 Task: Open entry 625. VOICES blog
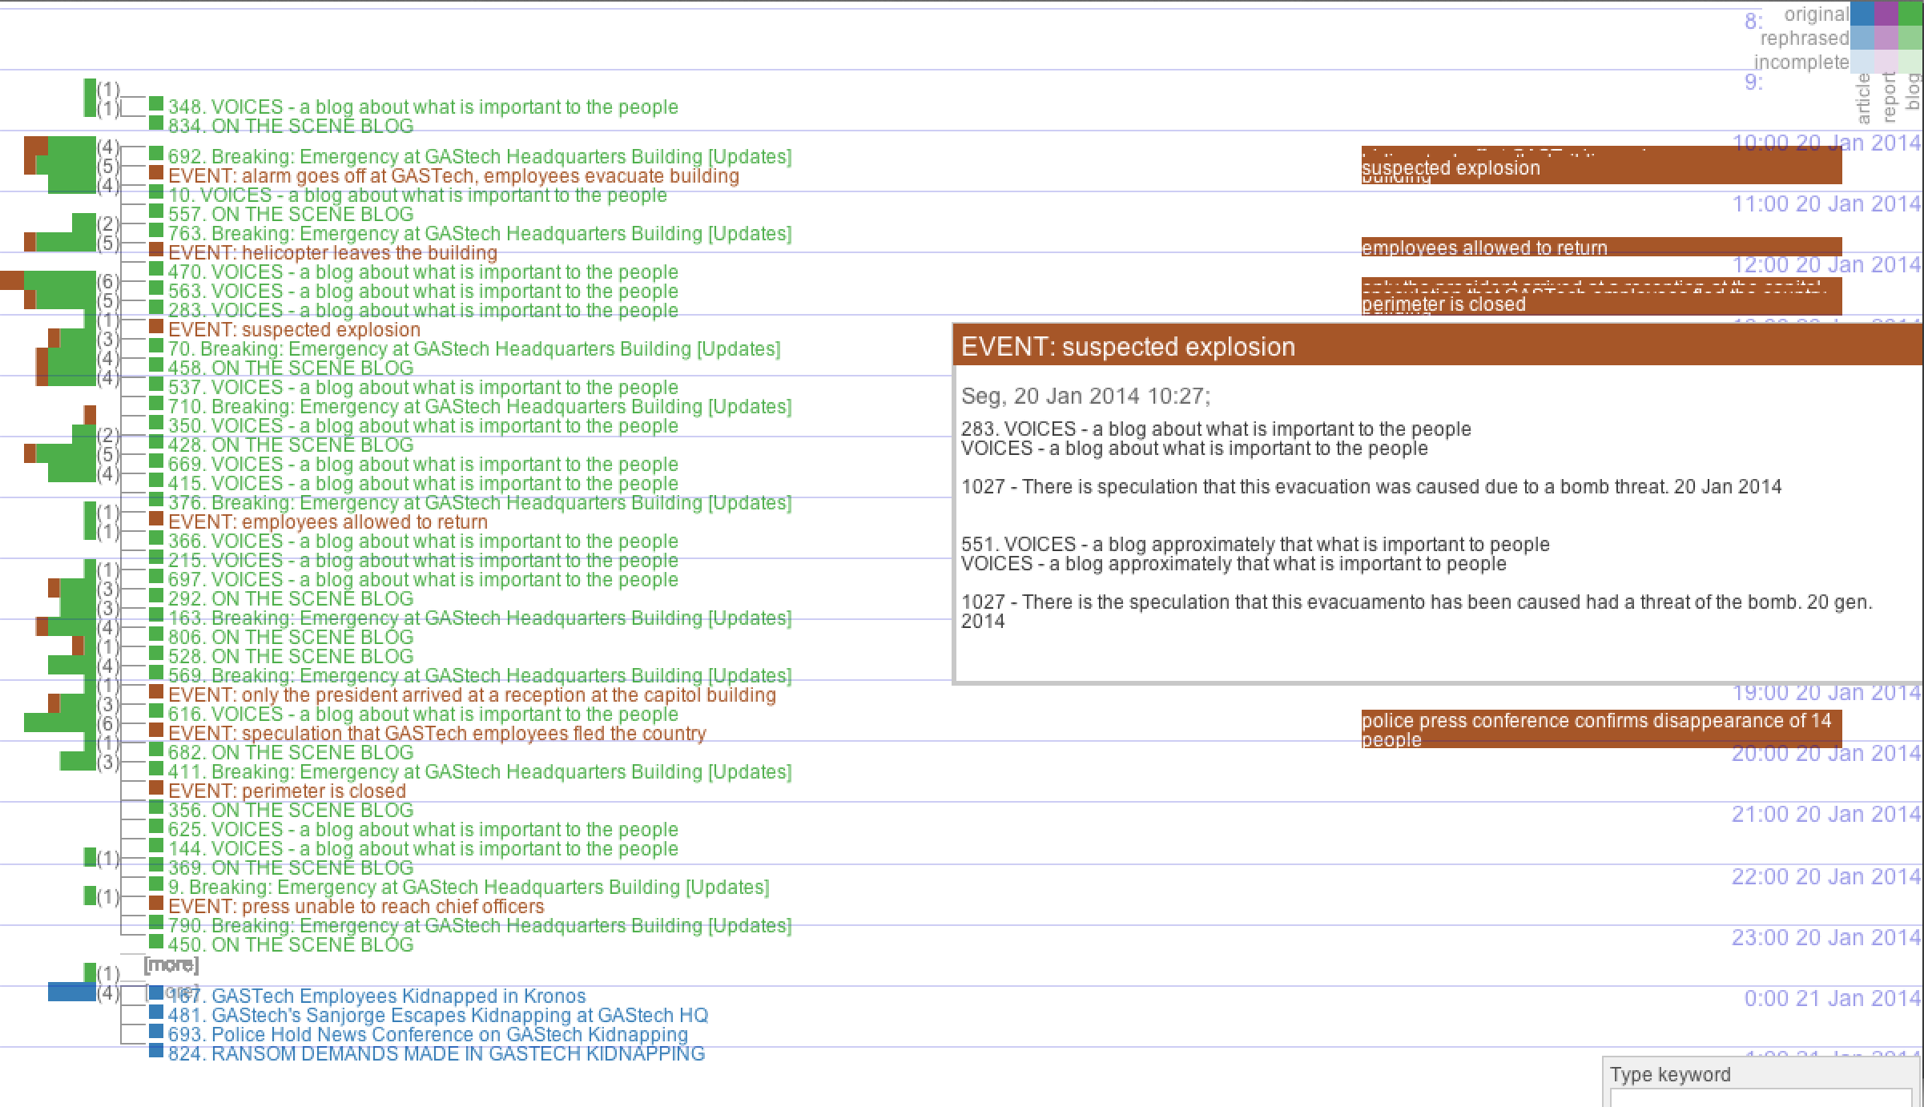tap(423, 829)
